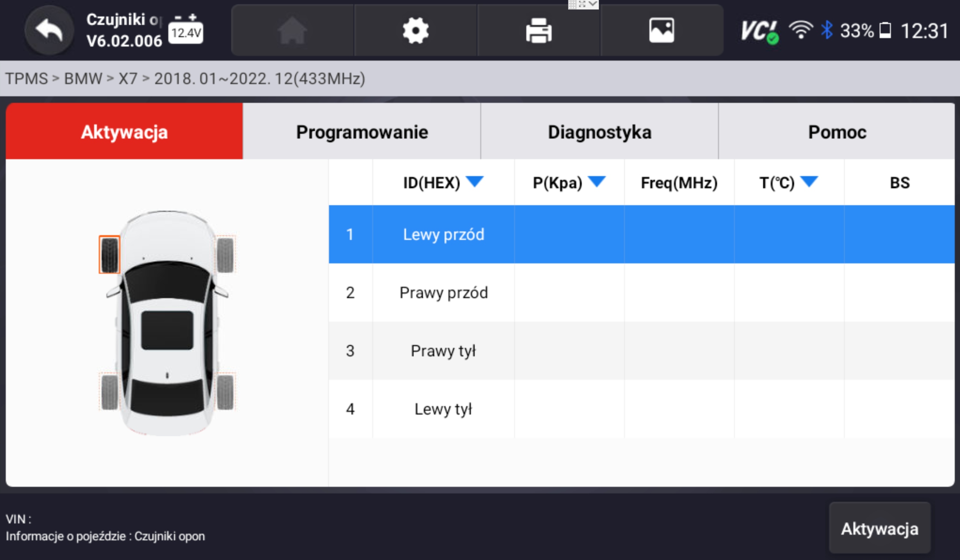
Task: Select the front left tire on car
Action: pos(110,254)
